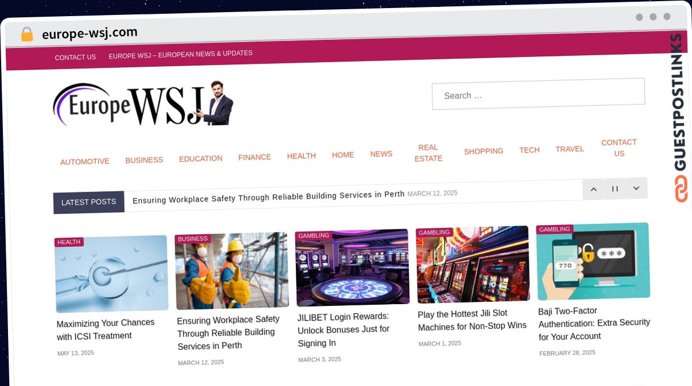The image size is (692, 386).
Task: Click the Gambling tag on Baji article
Action: coord(555,229)
